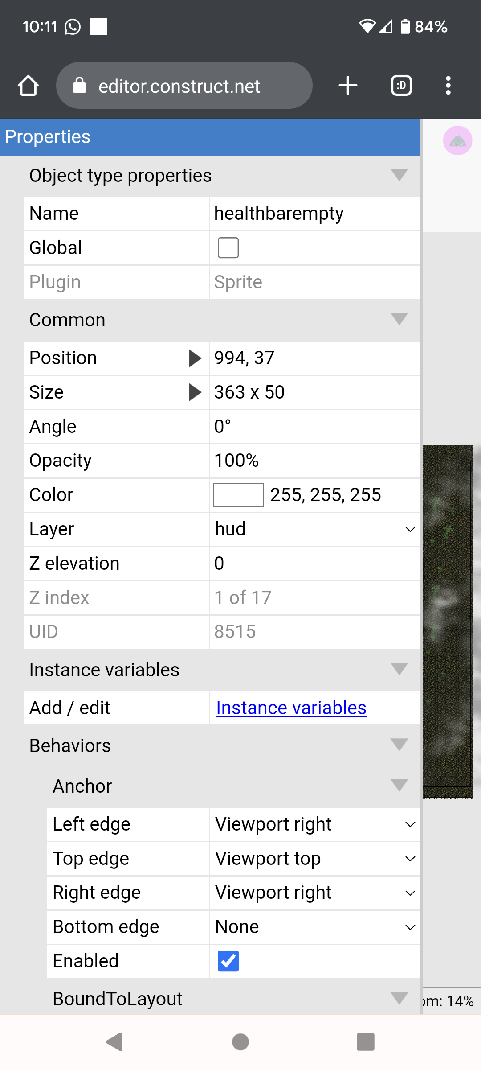Tap the browser home icon

pyautogui.click(x=29, y=86)
